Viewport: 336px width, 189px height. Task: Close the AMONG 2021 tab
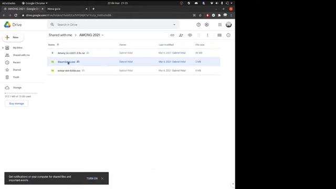coord(43,9)
